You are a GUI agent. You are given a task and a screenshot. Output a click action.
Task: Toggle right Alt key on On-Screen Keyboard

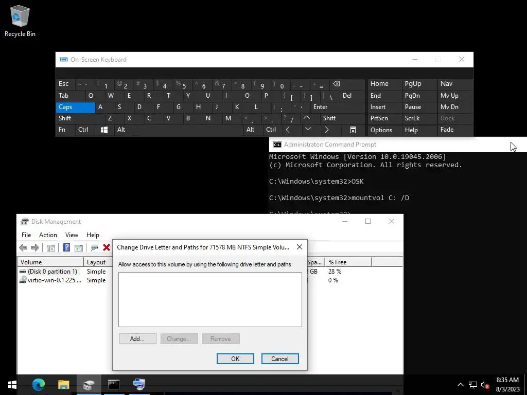tap(252, 130)
